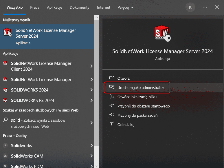The image size is (224, 168).
Task: Choose Otwórz to open the app
Action: 162,78
